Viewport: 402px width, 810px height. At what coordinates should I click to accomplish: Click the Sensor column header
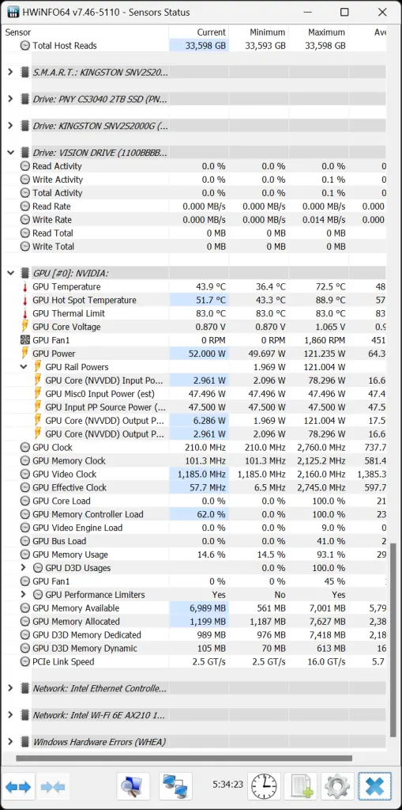click(x=85, y=32)
